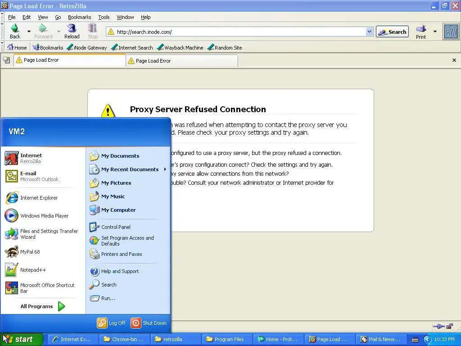Click the Forward toolbar icon
This screenshot has width=461, height=346.
point(43,31)
